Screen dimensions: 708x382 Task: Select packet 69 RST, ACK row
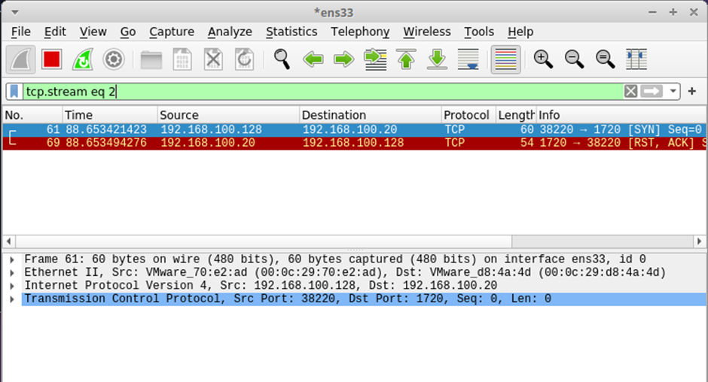[x=355, y=143]
